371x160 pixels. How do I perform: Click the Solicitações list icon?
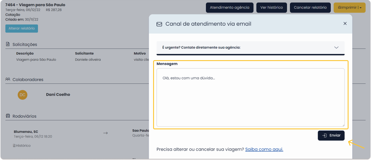coord(8,44)
